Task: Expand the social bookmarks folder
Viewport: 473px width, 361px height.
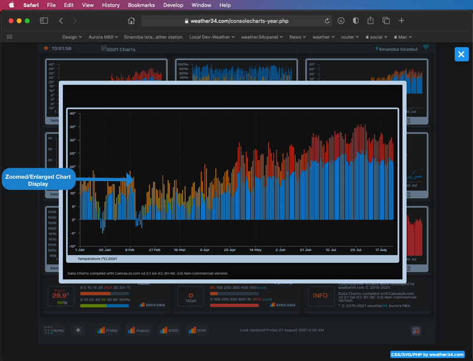Action: [x=376, y=37]
